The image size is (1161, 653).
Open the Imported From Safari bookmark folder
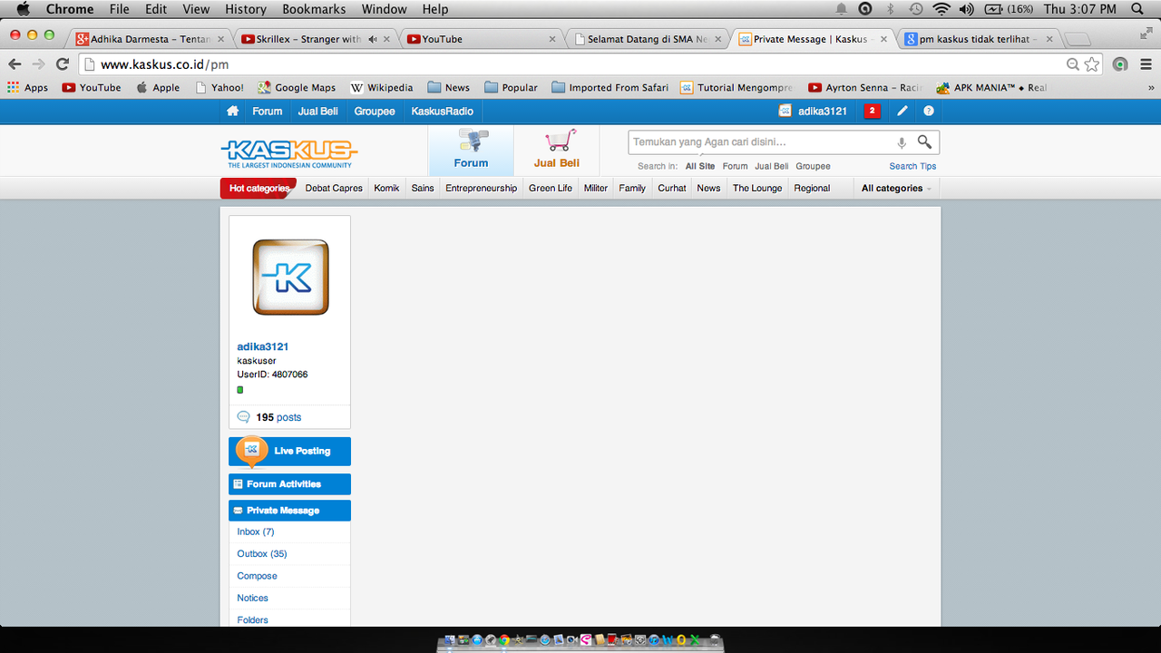(x=610, y=88)
